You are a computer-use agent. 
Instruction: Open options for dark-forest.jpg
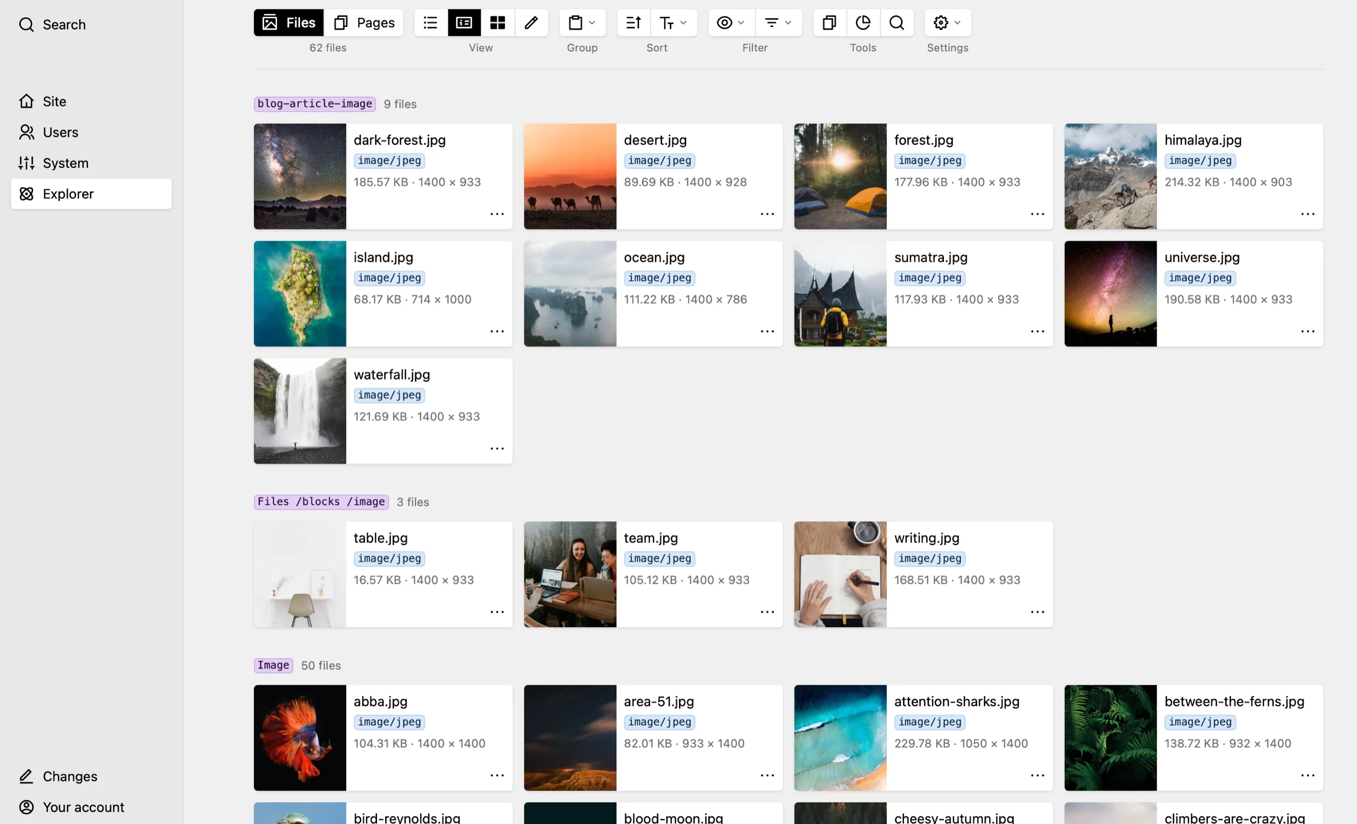[497, 214]
